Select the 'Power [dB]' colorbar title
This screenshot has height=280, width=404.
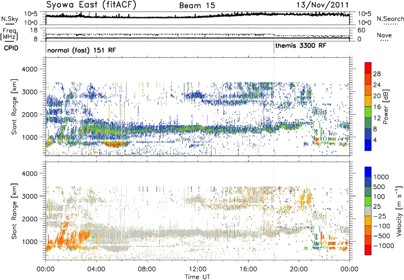[386, 107]
